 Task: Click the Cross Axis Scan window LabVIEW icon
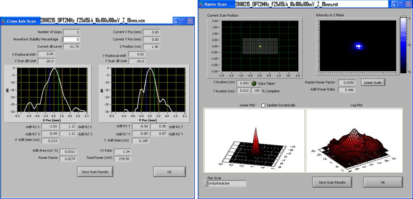coord(3,21)
